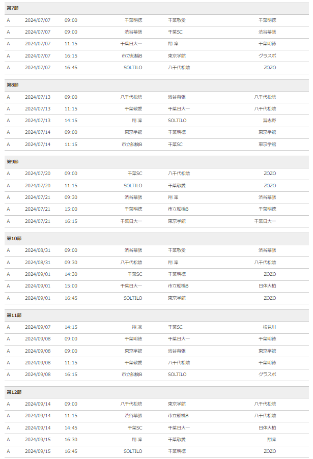Select グラスポ venue on the 2024/09/08 row

[x=267, y=375]
